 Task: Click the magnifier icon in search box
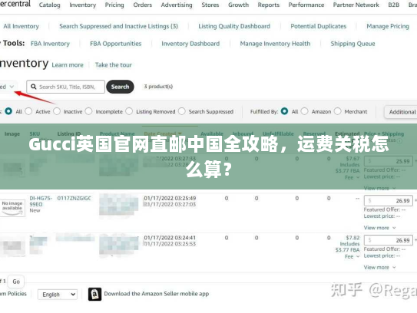[34, 87]
